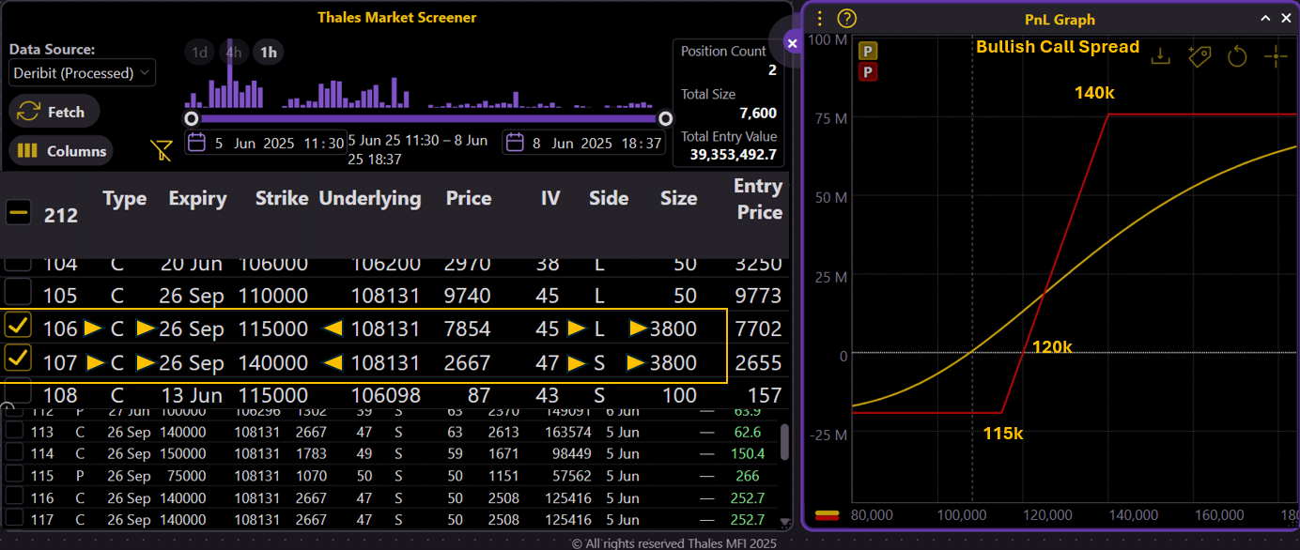Clear filters with the crossed funnel icon
This screenshot has height=550, width=1300.
(162, 150)
